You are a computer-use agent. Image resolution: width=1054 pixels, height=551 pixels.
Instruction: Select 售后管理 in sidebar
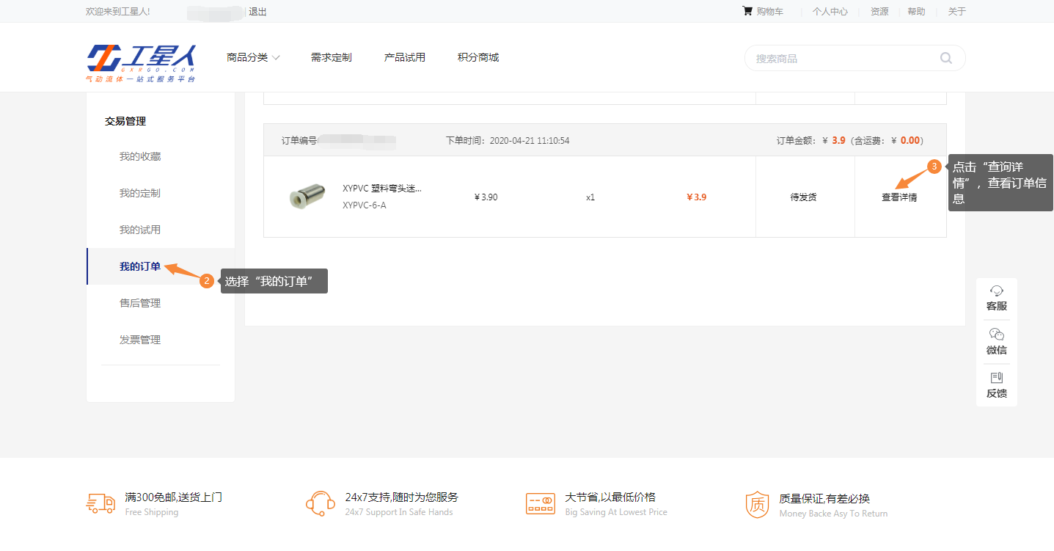pos(140,303)
